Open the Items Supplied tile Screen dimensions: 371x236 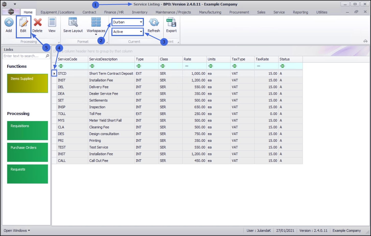coord(28,83)
